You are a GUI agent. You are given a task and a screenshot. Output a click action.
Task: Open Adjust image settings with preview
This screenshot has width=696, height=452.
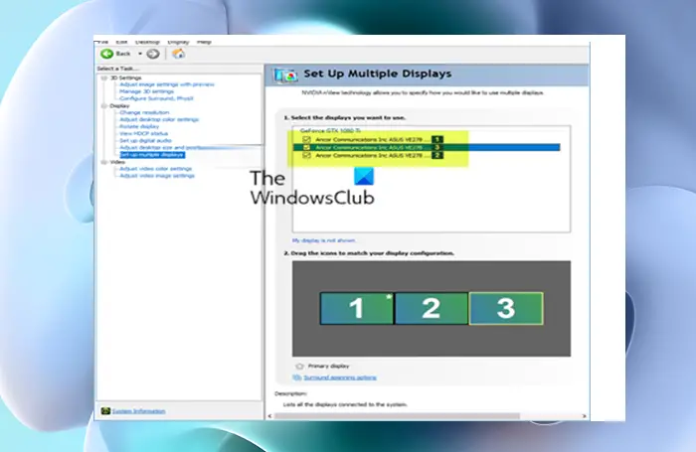coord(167,84)
